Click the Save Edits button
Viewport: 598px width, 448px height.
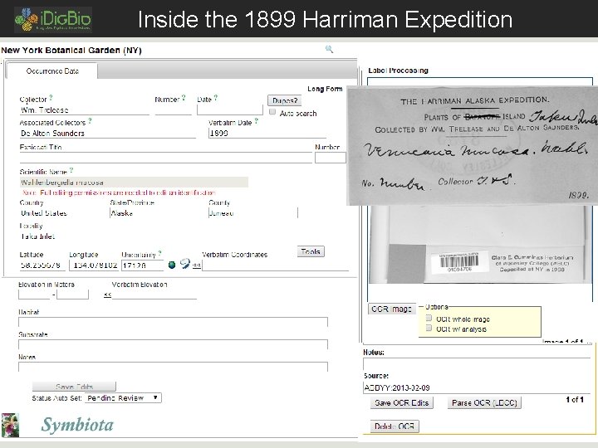74,387
